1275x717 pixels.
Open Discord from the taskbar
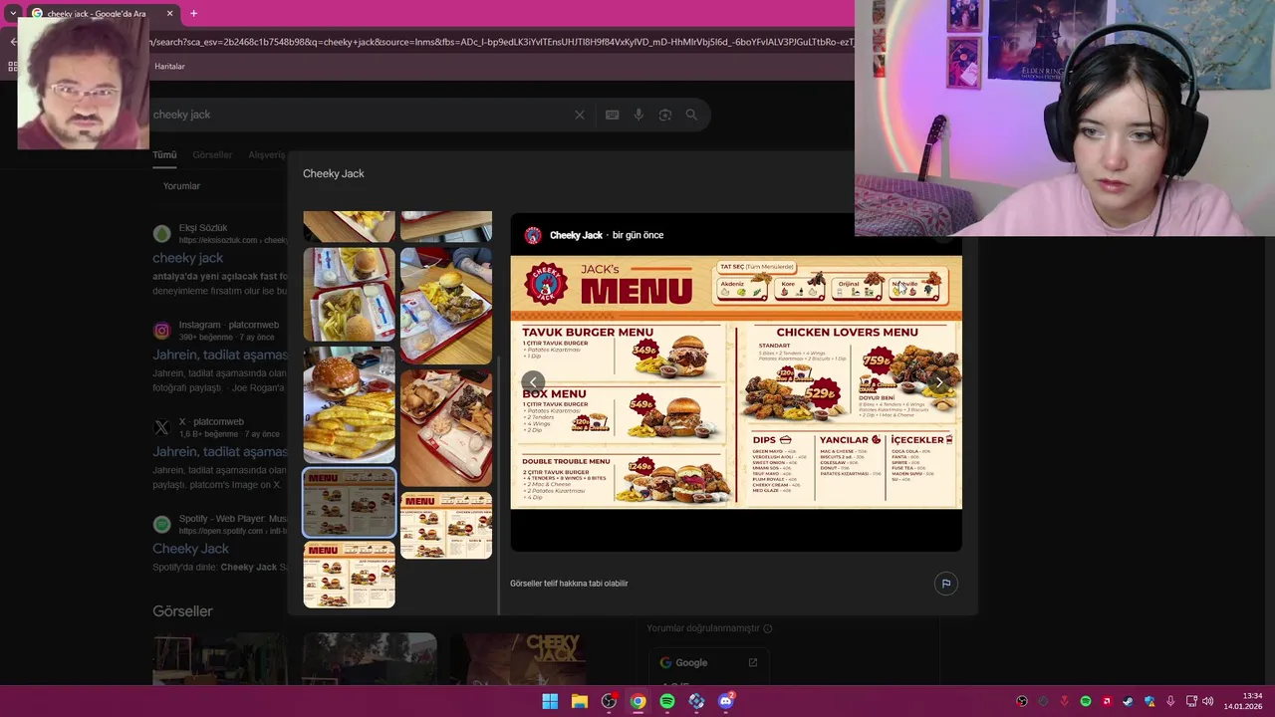726,701
